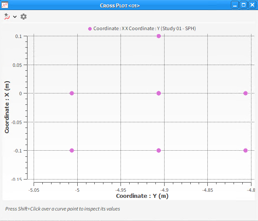Expand the add curve dropdown arrow
The height and width of the screenshot is (221, 258).
15,17
